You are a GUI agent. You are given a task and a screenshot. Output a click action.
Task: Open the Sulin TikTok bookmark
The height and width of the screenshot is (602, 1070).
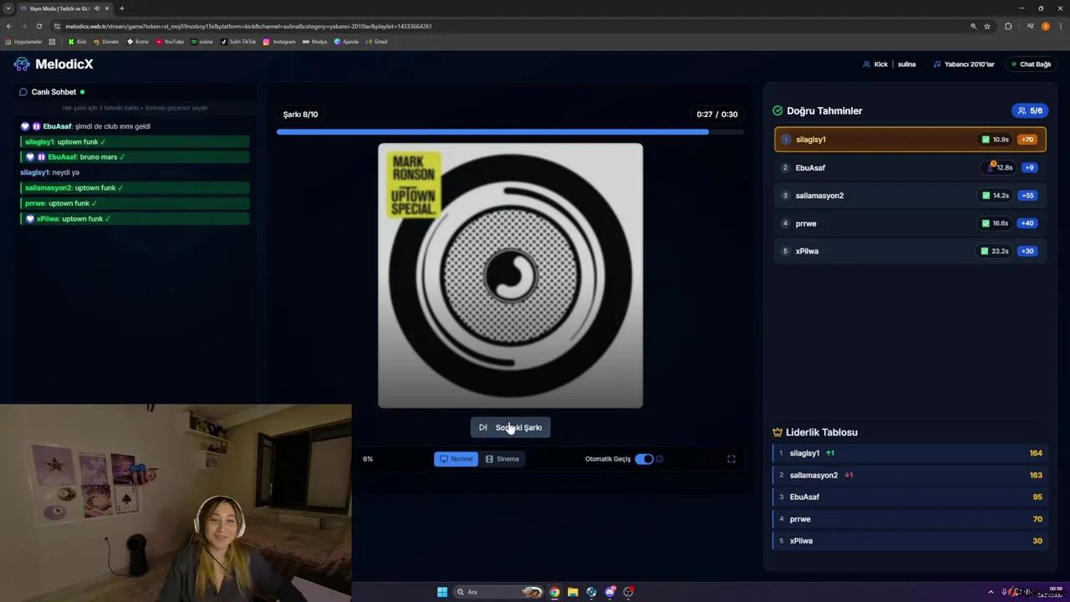click(238, 41)
